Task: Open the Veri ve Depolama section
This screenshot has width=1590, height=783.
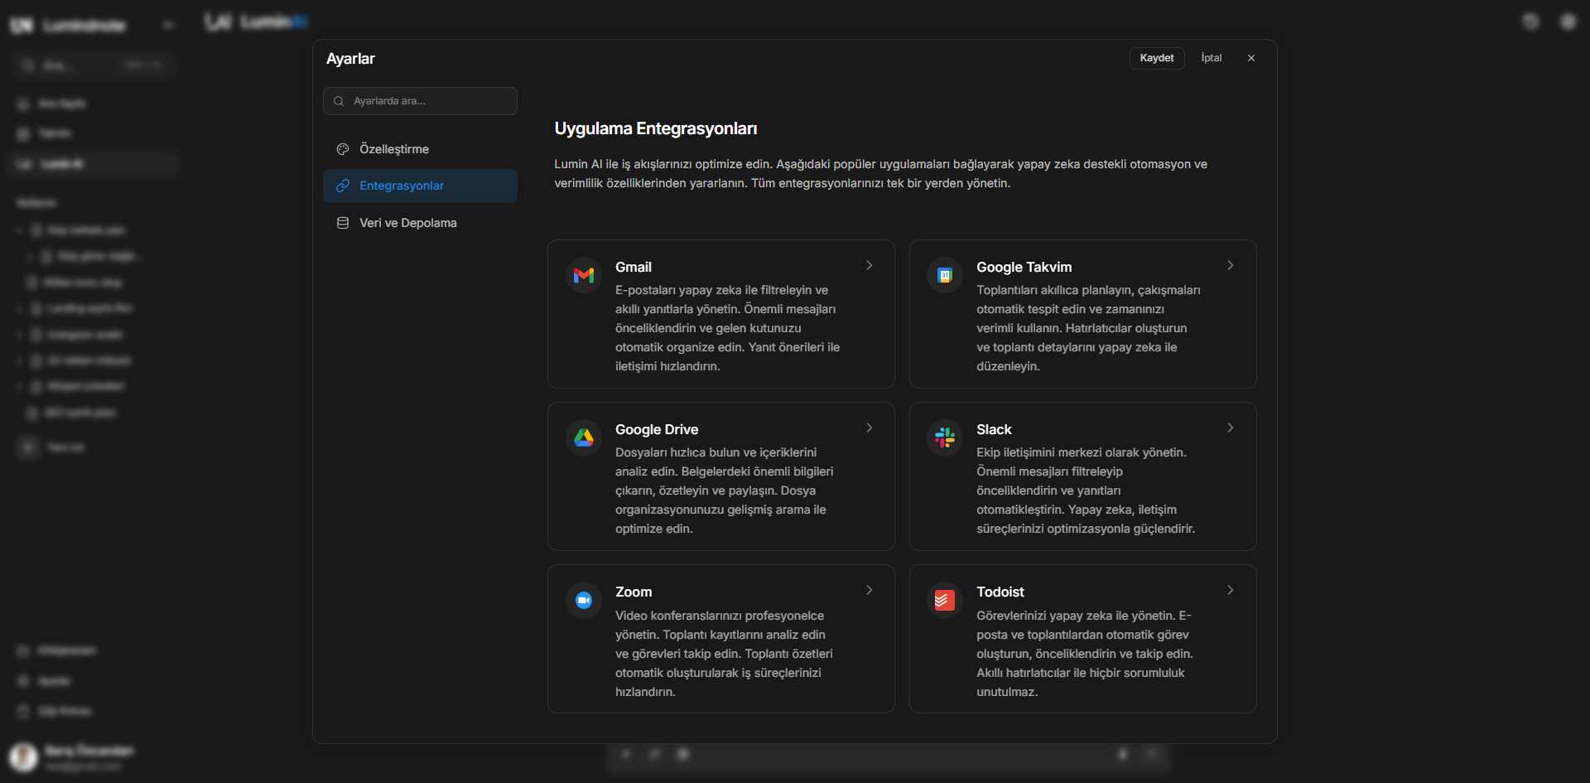Action: coord(420,223)
